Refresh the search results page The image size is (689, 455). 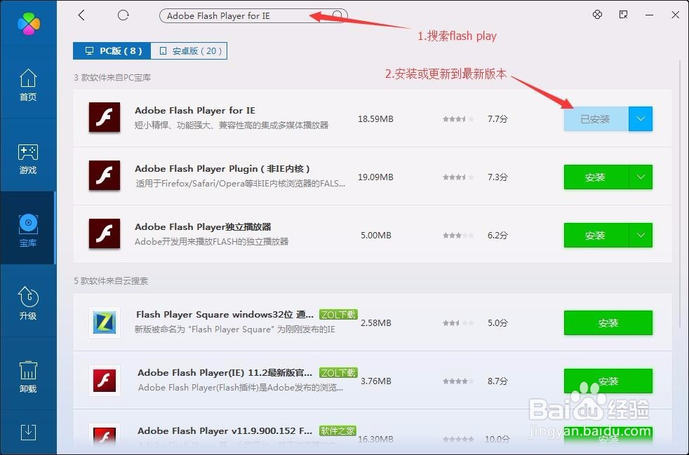click(x=123, y=15)
